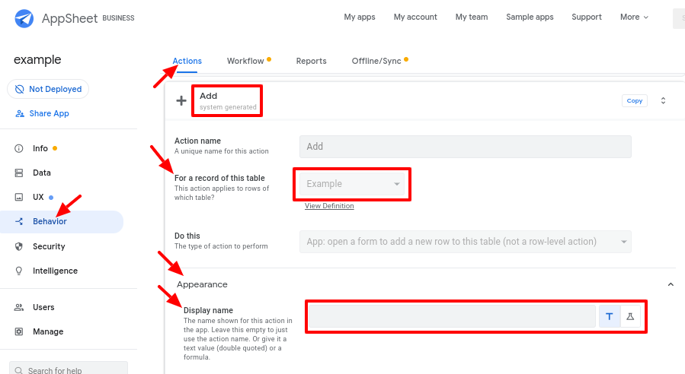Click the Appearance section title
This screenshot has width=685, height=374.
202,284
